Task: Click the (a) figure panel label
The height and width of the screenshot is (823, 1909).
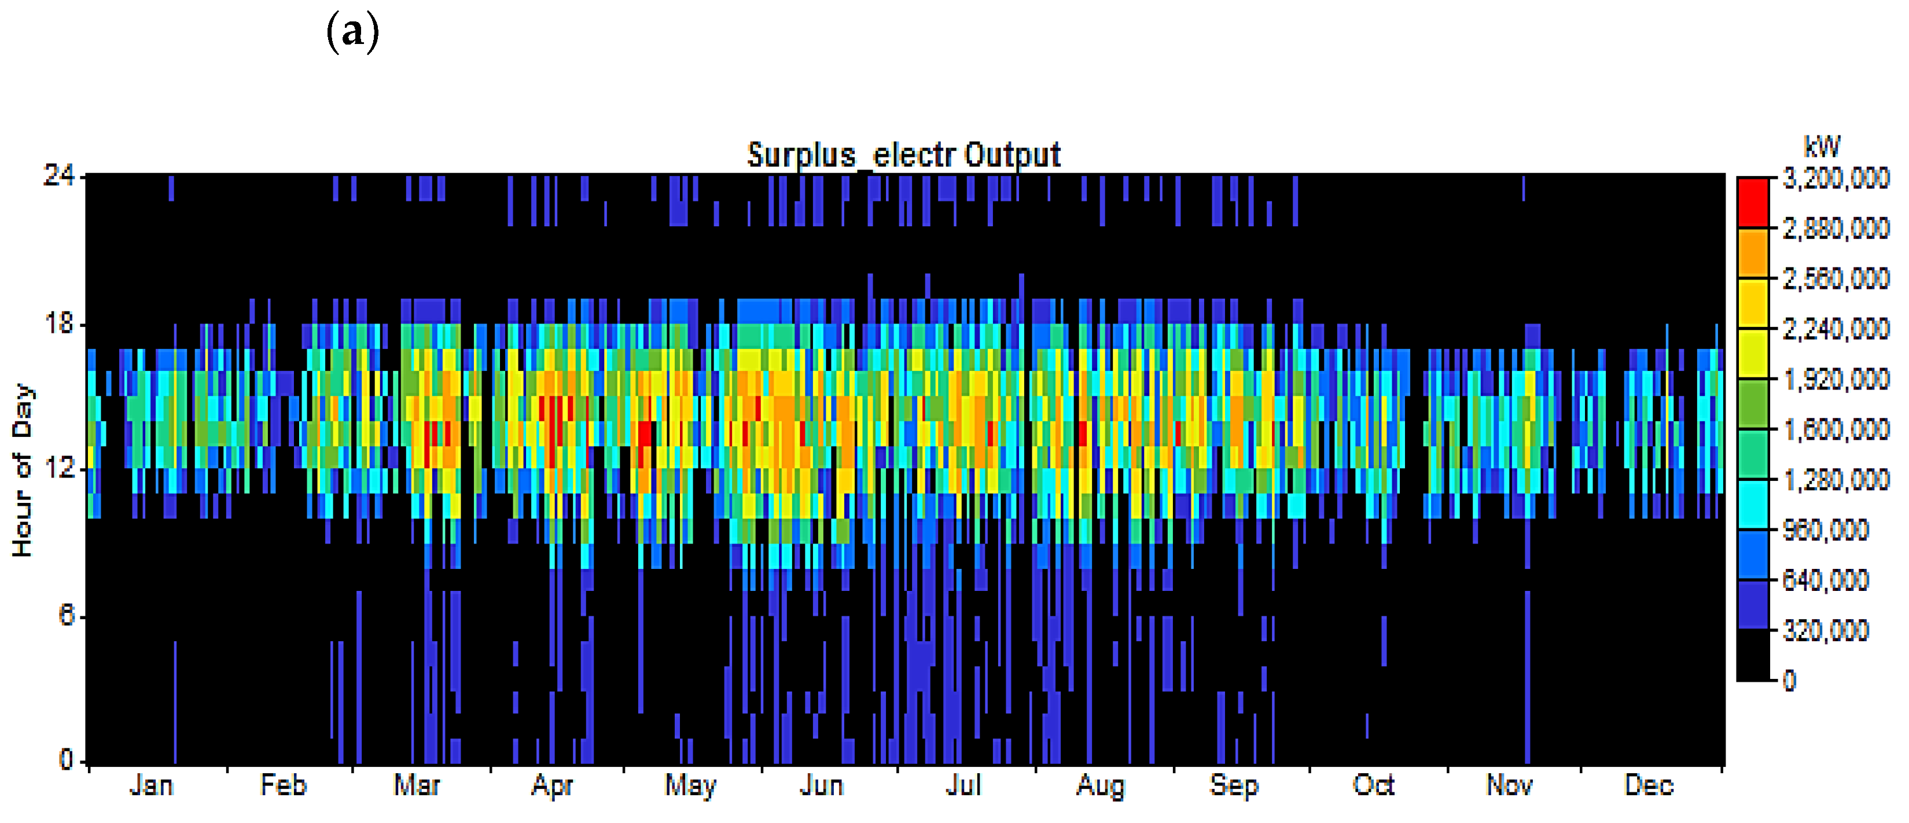Action: click(x=353, y=32)
